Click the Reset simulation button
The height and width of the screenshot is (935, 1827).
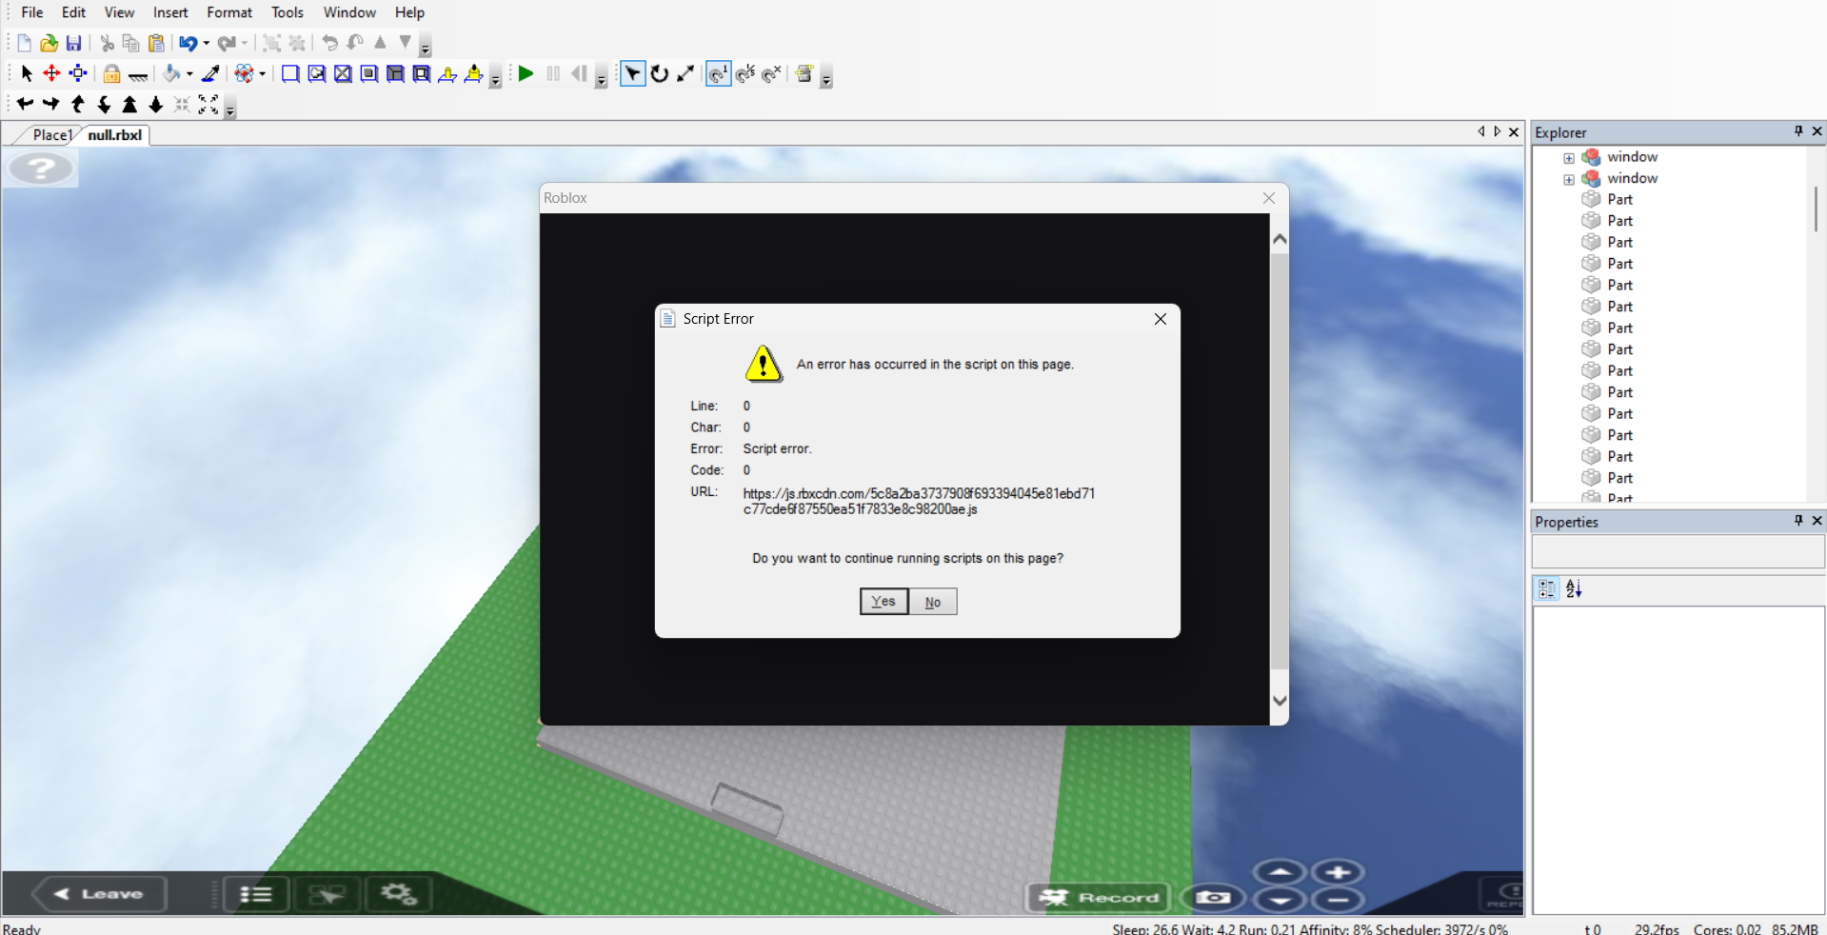[x=579, y=73]
